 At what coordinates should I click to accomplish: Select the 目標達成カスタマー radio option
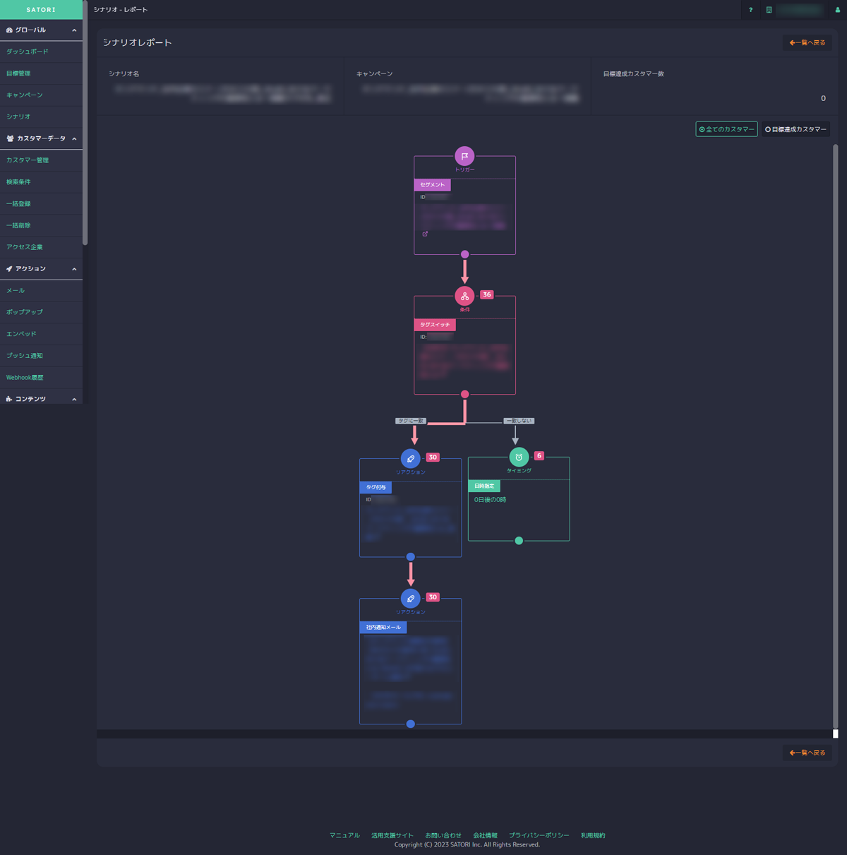coord(795,129)
